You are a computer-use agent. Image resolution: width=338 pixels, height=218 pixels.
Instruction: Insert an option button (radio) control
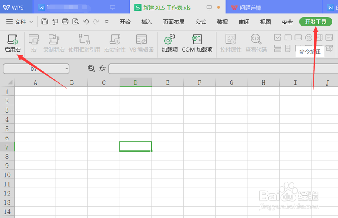[309, 38]
